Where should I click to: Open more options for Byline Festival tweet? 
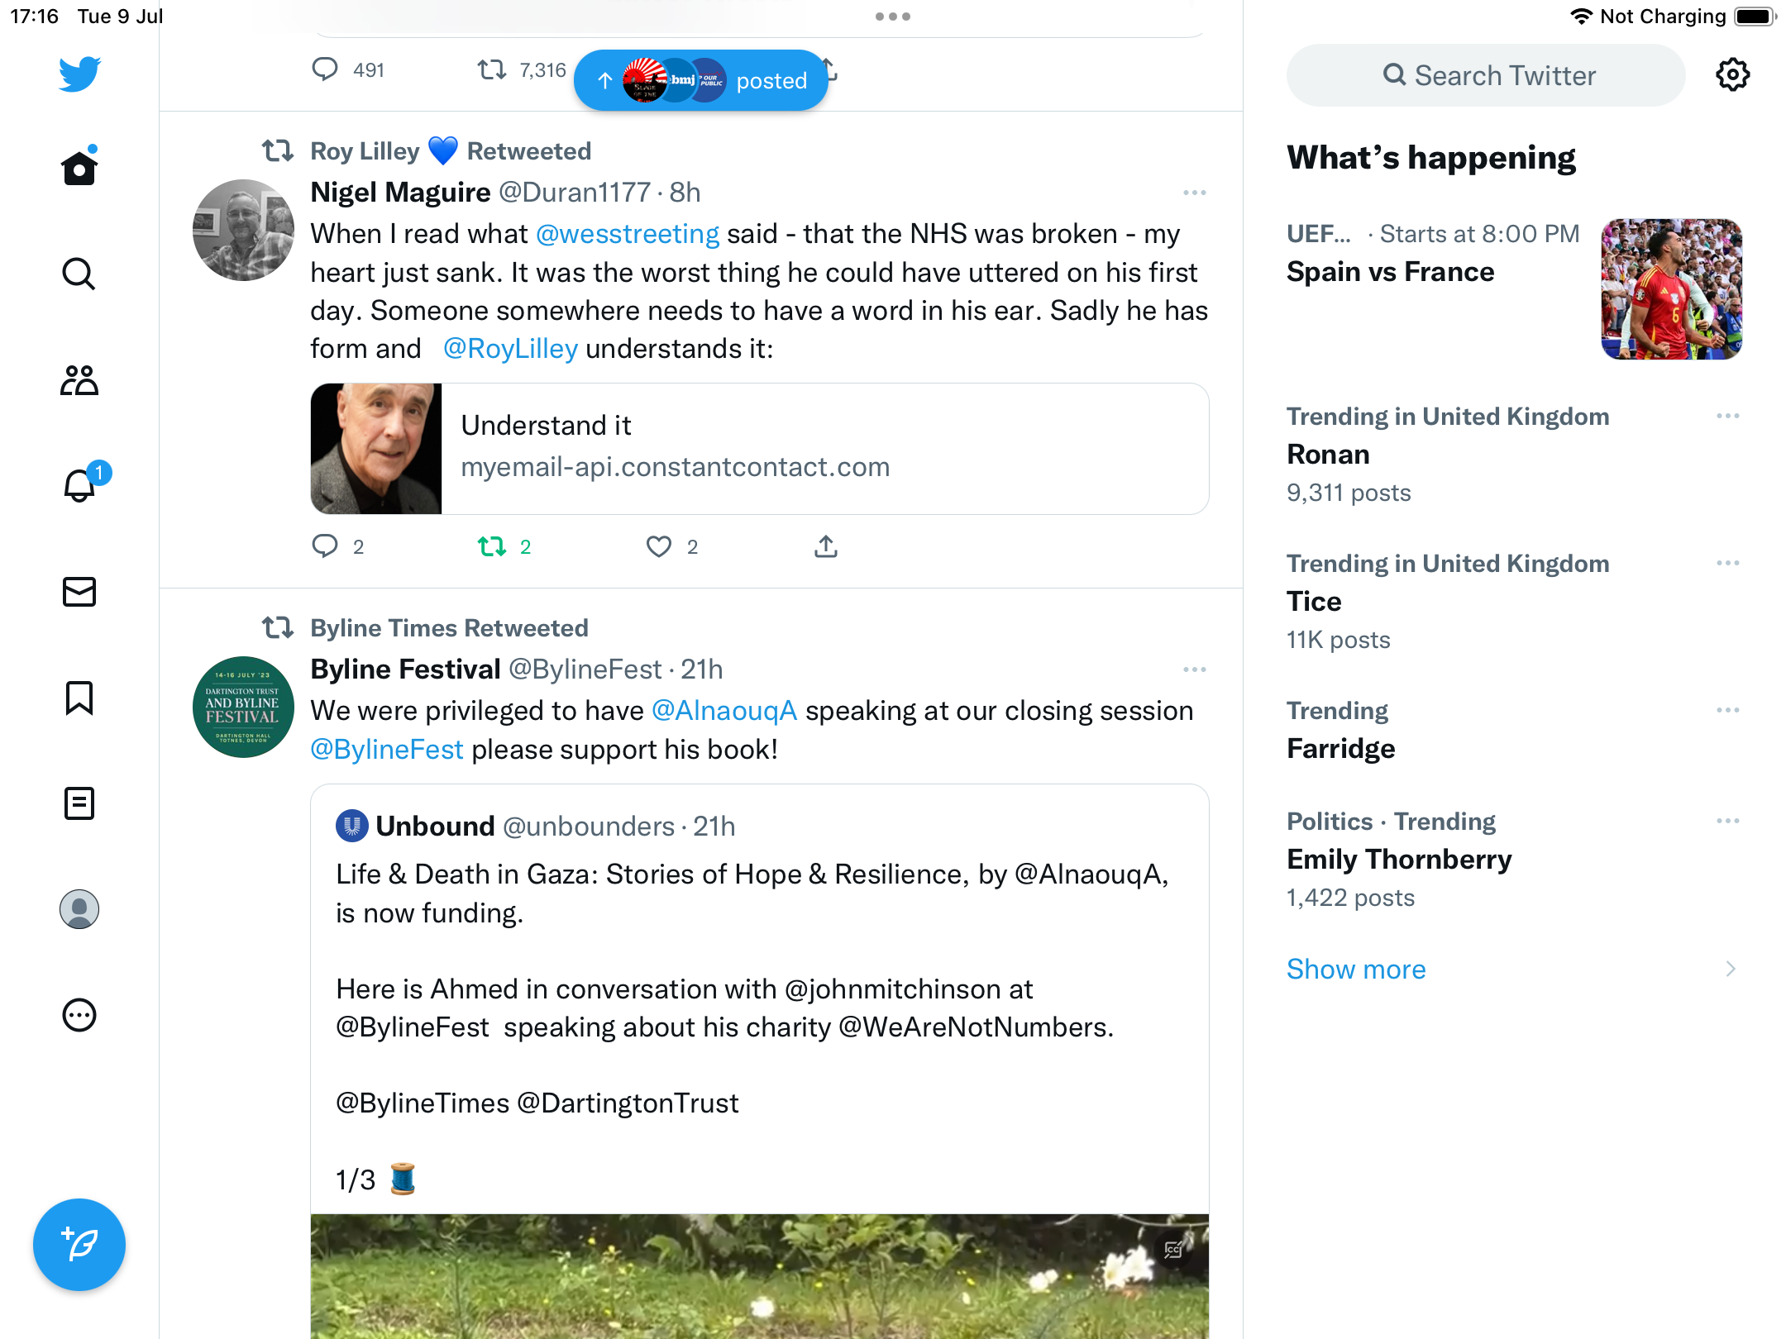click(1194, 669)
